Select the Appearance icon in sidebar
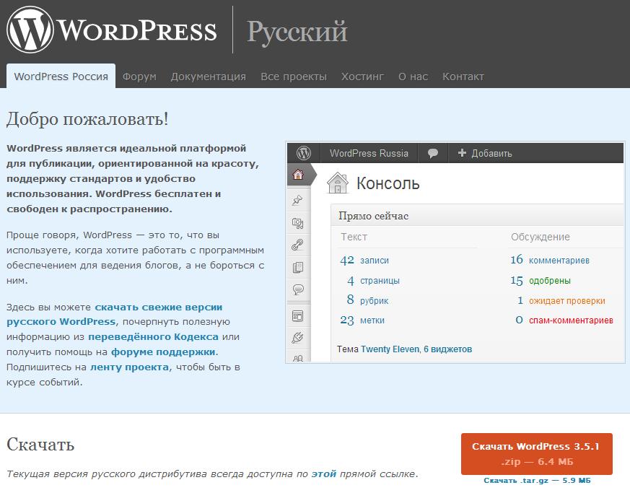 298,316
